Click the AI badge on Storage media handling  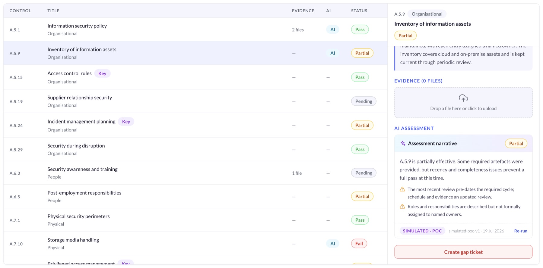point(333,244)
